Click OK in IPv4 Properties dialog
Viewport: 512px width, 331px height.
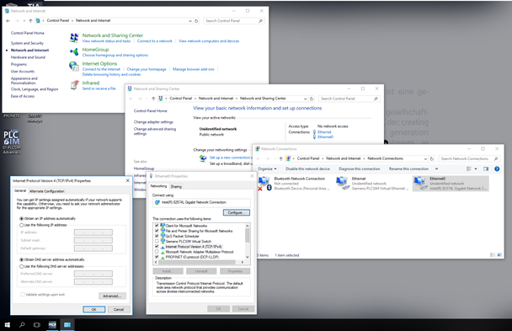(94, 309)
